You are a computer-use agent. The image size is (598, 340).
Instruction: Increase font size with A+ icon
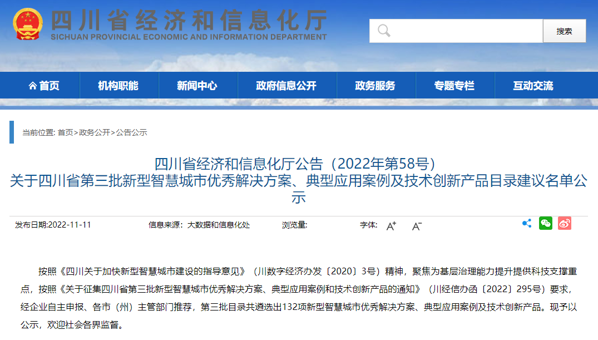point(391,225)
